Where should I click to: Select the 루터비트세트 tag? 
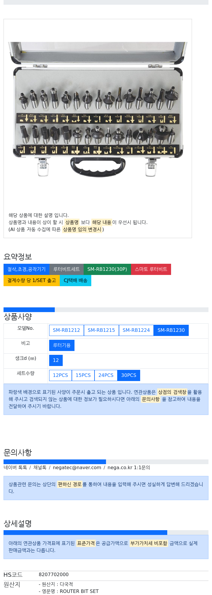coord(67,269)
